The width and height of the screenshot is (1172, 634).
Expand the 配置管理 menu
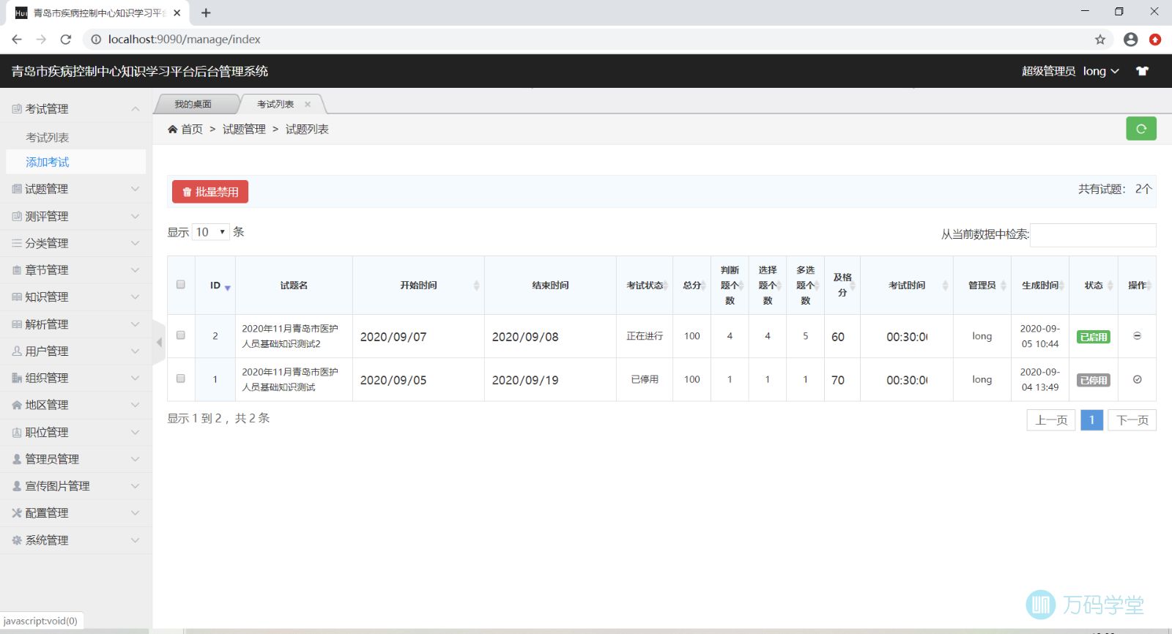[76, 513]
